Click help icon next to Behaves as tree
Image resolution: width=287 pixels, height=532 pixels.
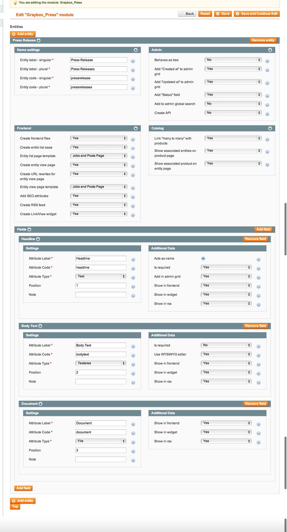pyautogui.click(x=267, y=61)
